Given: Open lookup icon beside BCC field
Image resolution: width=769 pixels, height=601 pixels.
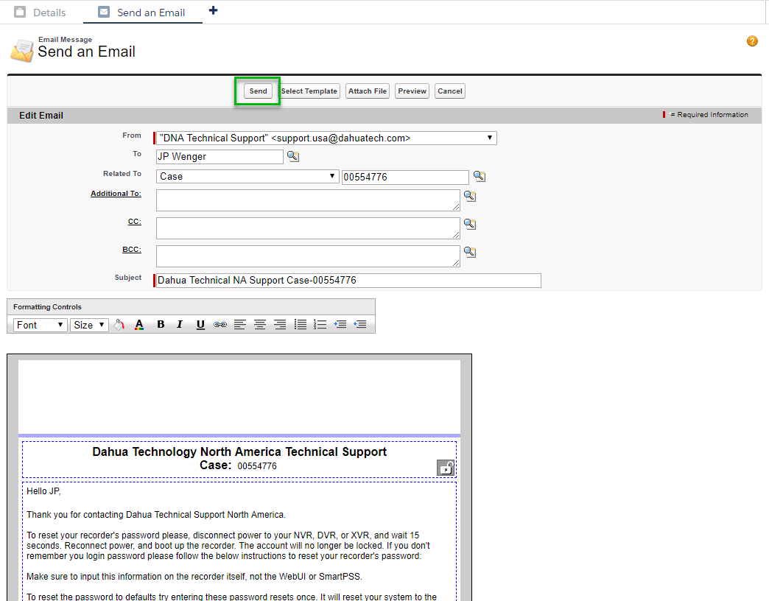Looking at the screenshot, I should pos(470,252).
